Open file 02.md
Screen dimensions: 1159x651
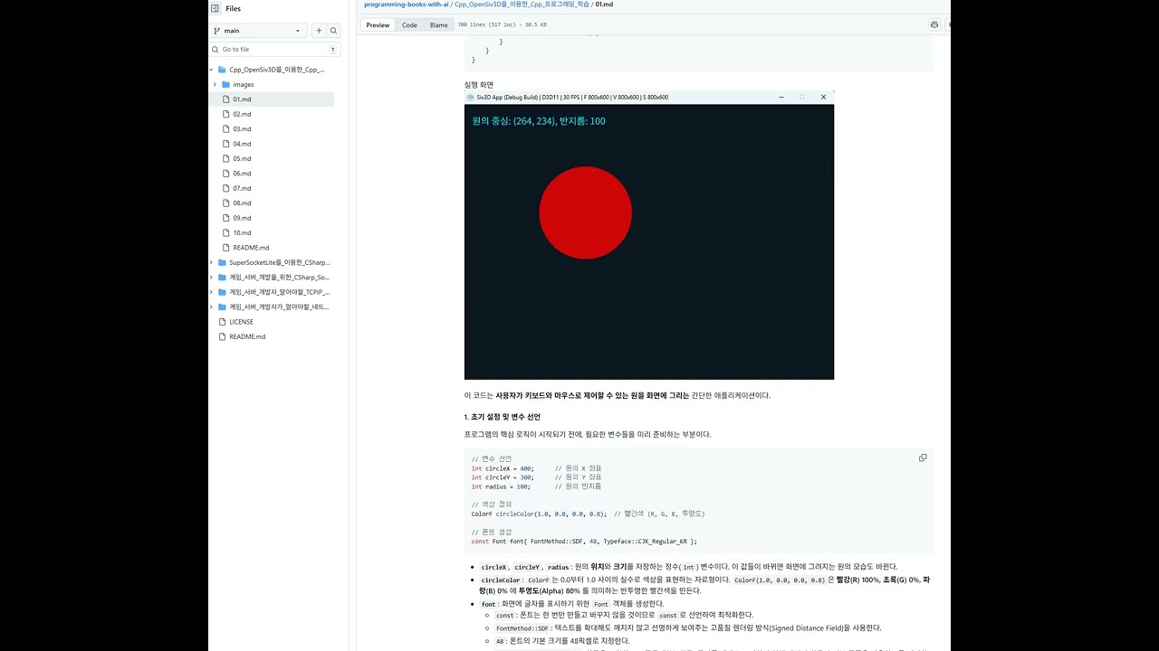point(242,114)
